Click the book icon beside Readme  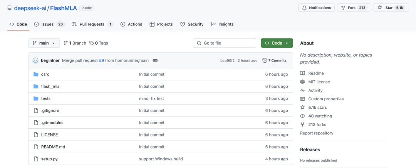pyautogui.click(x=302, y=73)
